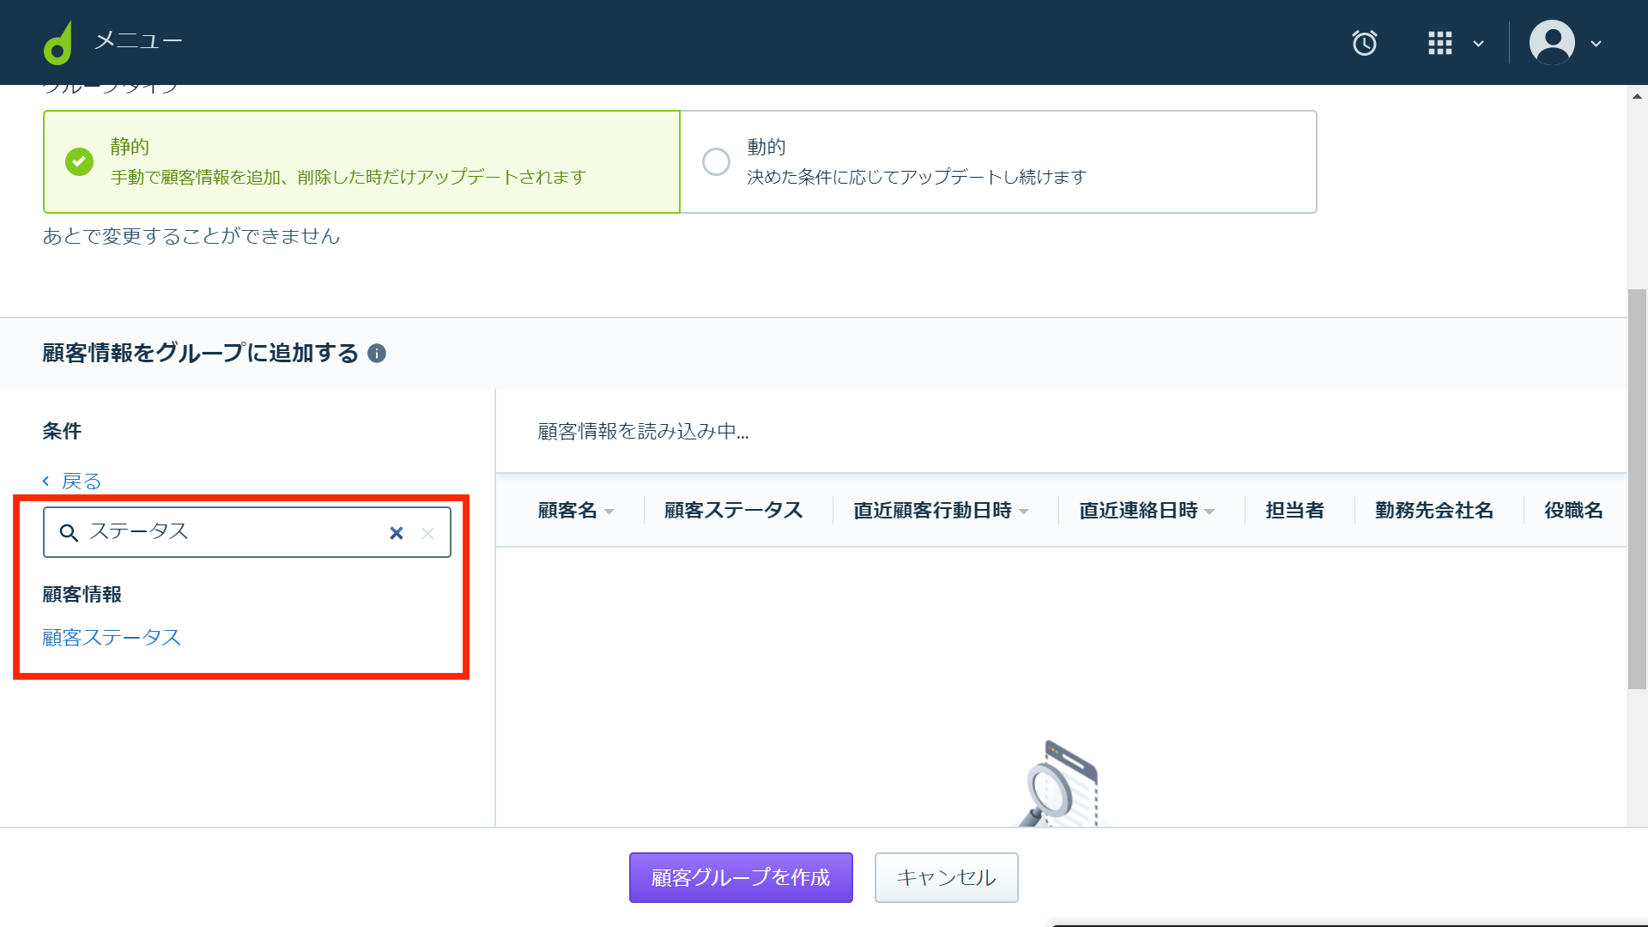This screenshot has height=927, width=1648.
Task: Open the apps grid icon
Action: click(1440, 43)
